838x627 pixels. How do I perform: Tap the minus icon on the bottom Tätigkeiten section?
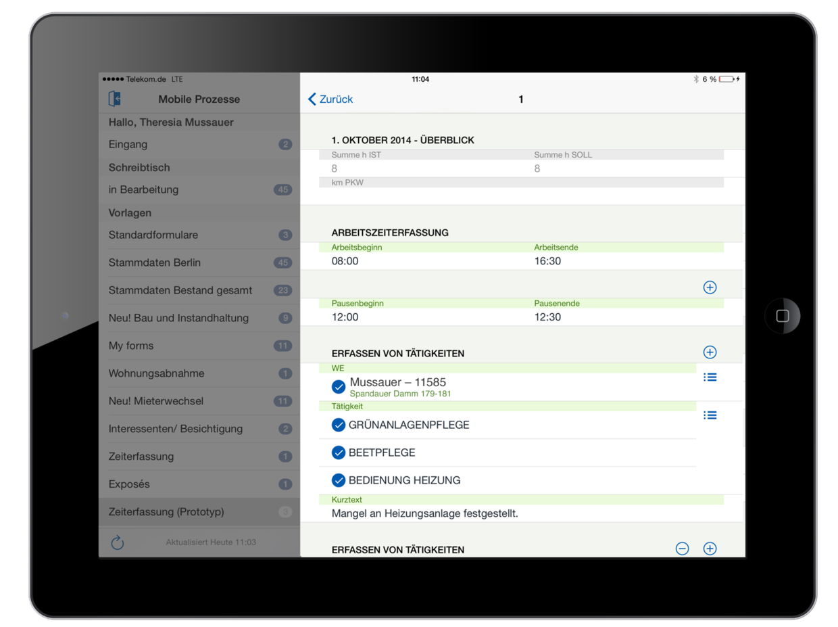pos(683,549)
